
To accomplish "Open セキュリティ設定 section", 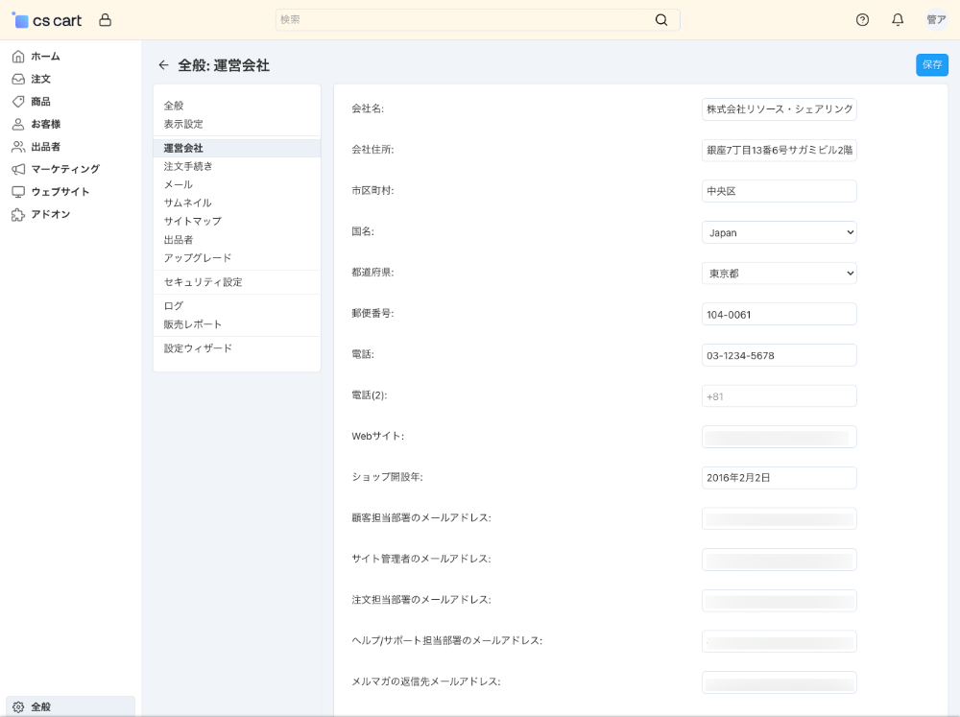I will coord(203,281).
